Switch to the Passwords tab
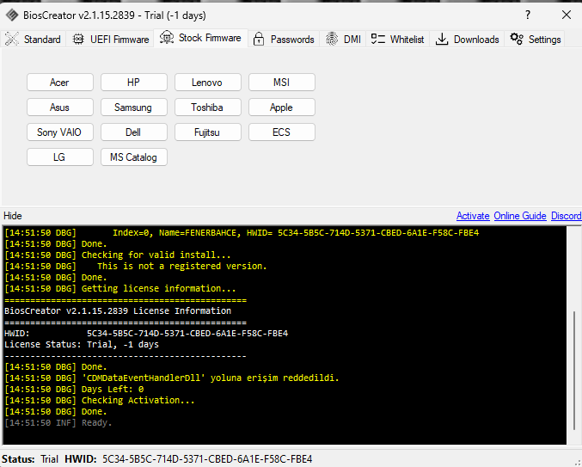582x467 pixels. 291,40
